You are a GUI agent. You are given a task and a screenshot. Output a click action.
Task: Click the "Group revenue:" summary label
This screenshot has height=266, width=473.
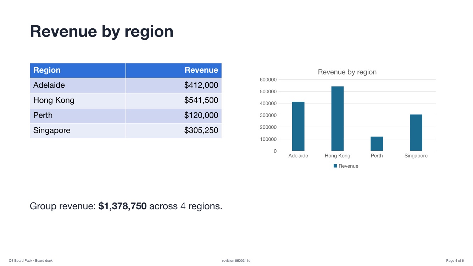63,206
